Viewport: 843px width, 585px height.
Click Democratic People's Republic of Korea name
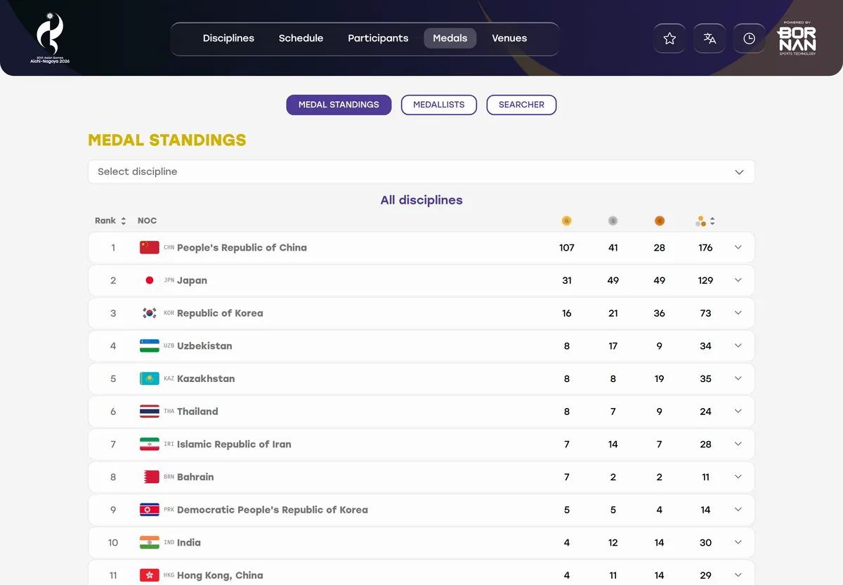(273, 510)
